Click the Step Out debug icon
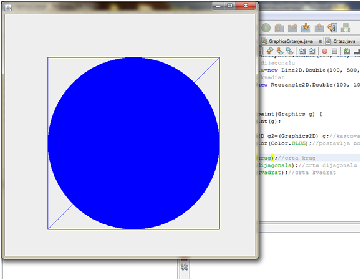The width and height of the screenshot is (361, 280). [x=319, y=28]
